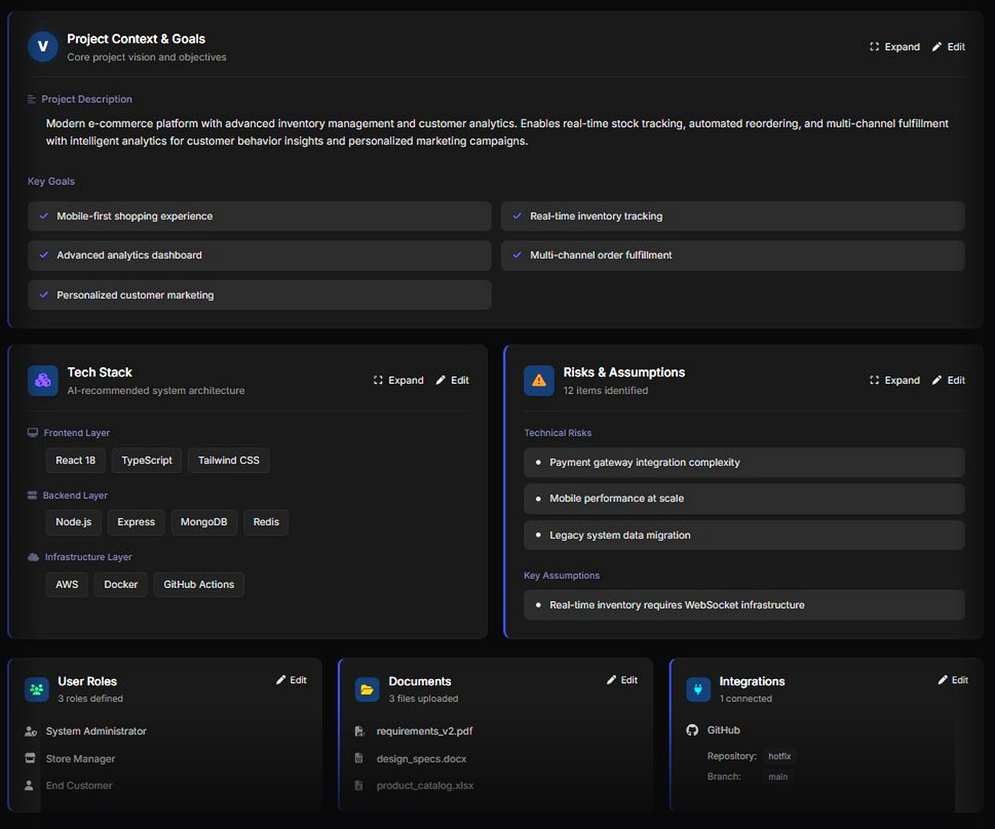
Task: Expand the Project Context & Goals card
Action: pos(895,47)
